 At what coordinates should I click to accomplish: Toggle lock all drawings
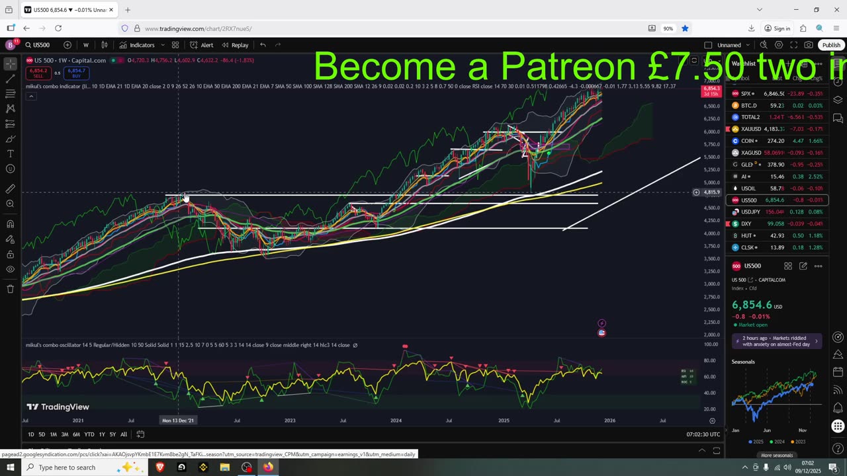click(x=10, y=255)
